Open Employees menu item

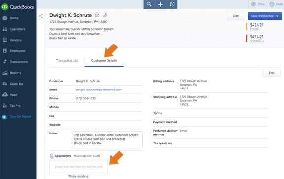click(x=18, y=51)
